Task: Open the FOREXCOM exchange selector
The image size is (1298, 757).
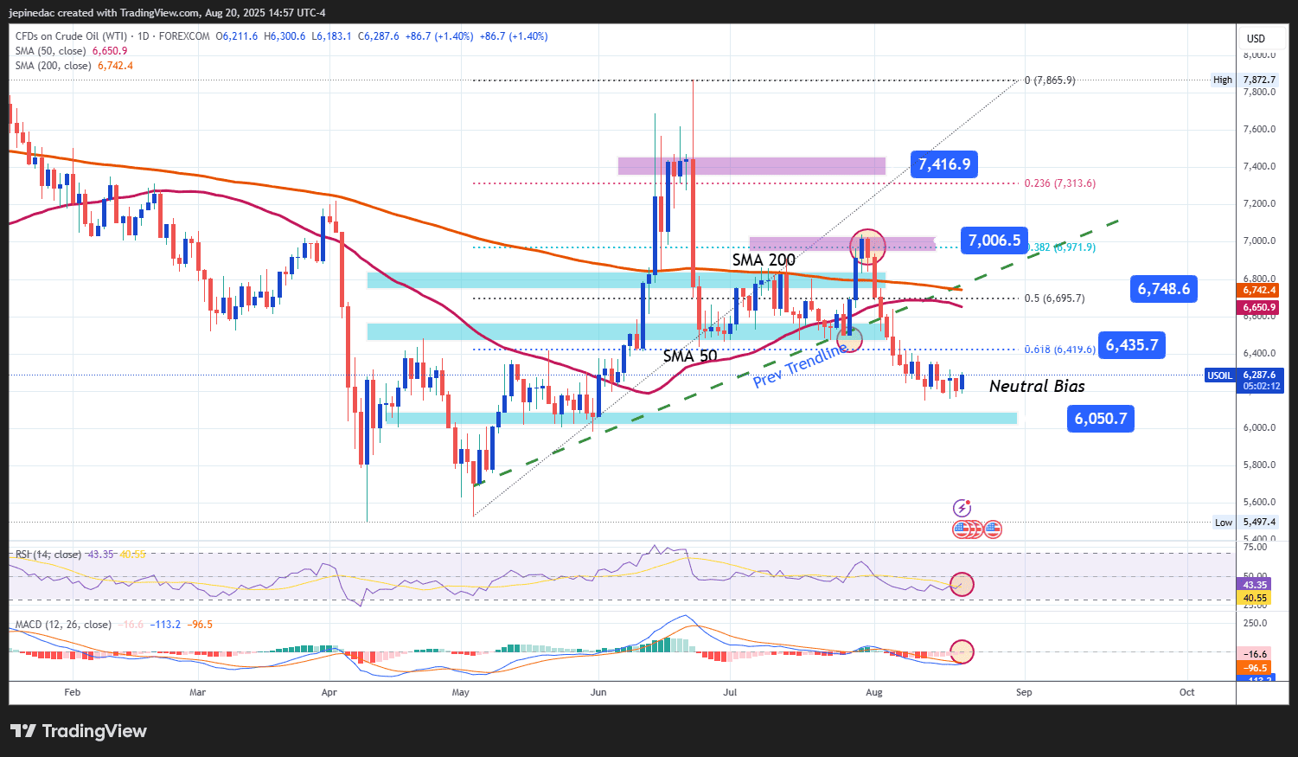Action: (x=183, y=36)
